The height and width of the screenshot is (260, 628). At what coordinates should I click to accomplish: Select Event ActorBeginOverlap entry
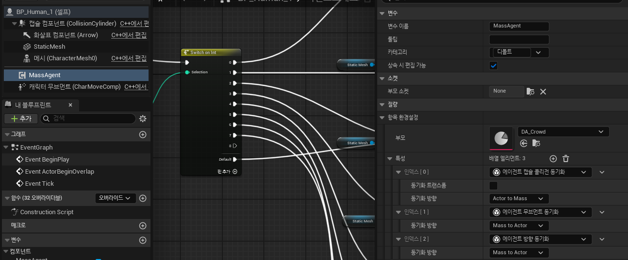[x=59, y=171]
